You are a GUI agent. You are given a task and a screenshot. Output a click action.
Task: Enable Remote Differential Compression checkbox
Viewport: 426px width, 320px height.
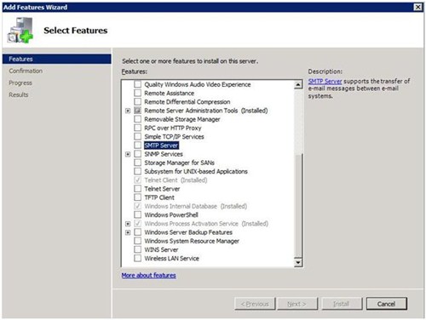pos(138,101)
